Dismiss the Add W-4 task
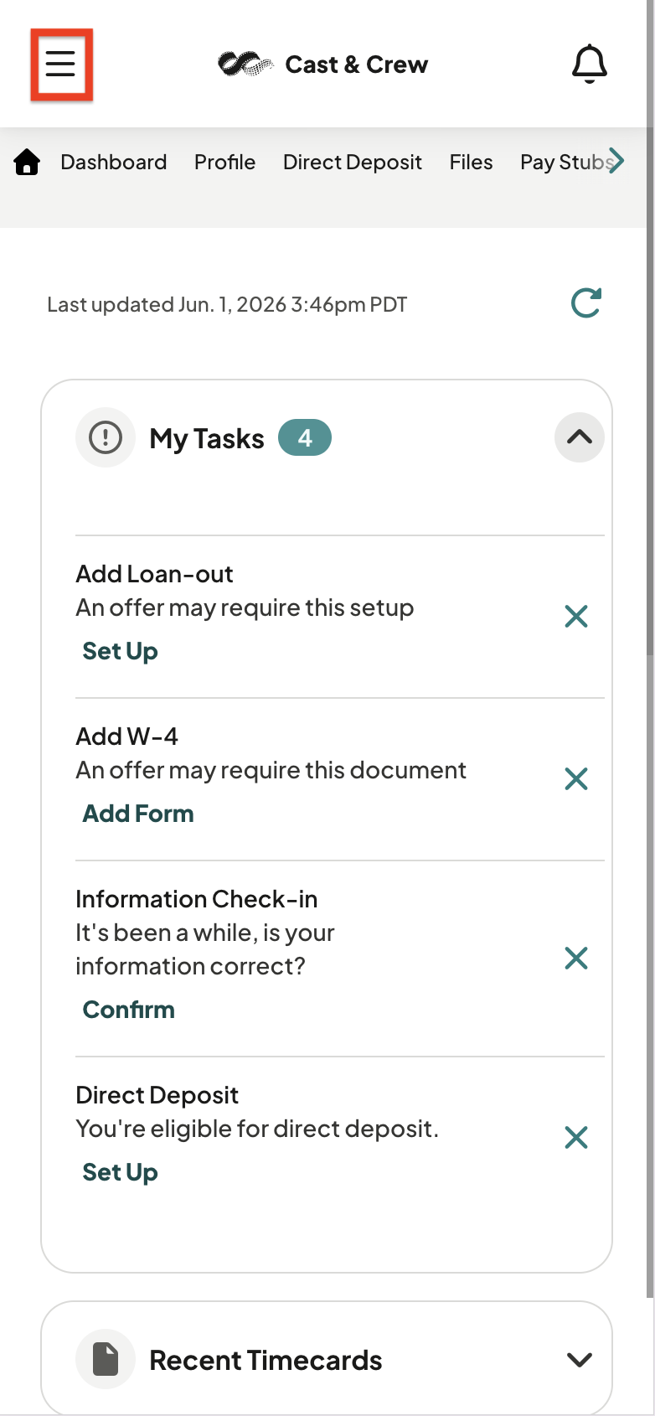Screen dimensions: 655x1416 pyautogui.click(x=576, y=779)
